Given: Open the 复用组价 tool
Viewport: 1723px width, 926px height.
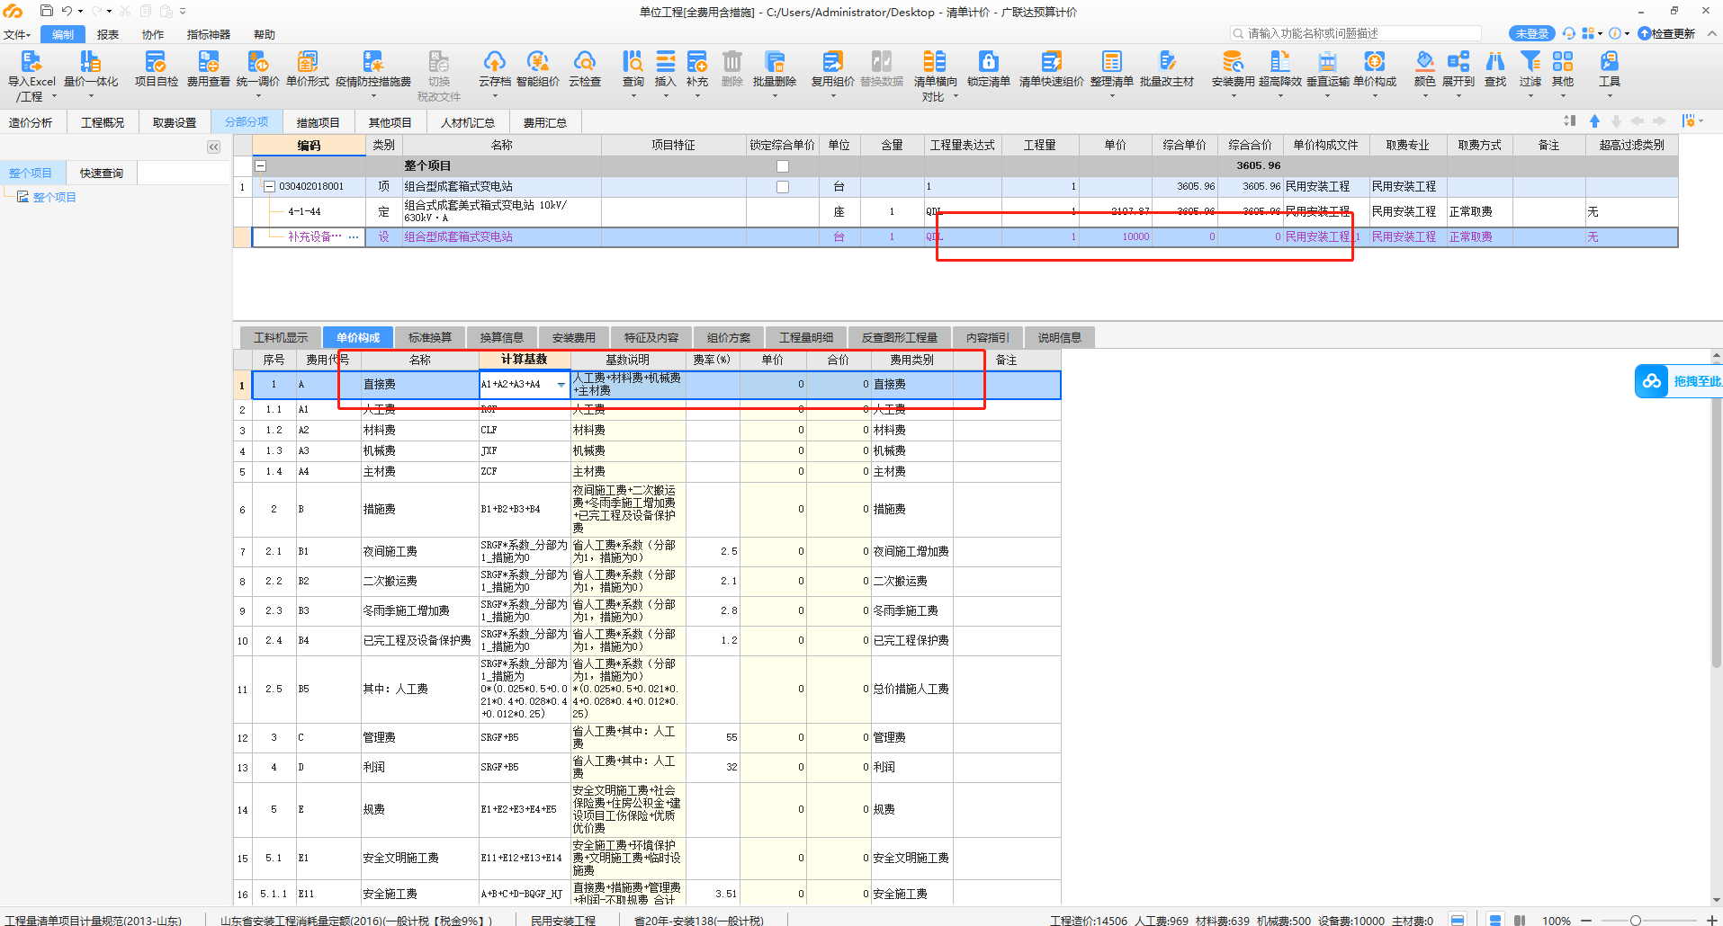Looking at the screenshot, I should [x=832, y=61].
